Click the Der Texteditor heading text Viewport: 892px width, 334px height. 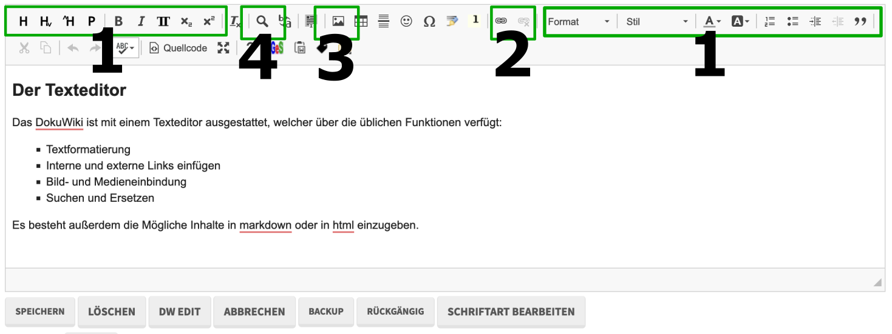pyautogui.click(x=69, y=90)
